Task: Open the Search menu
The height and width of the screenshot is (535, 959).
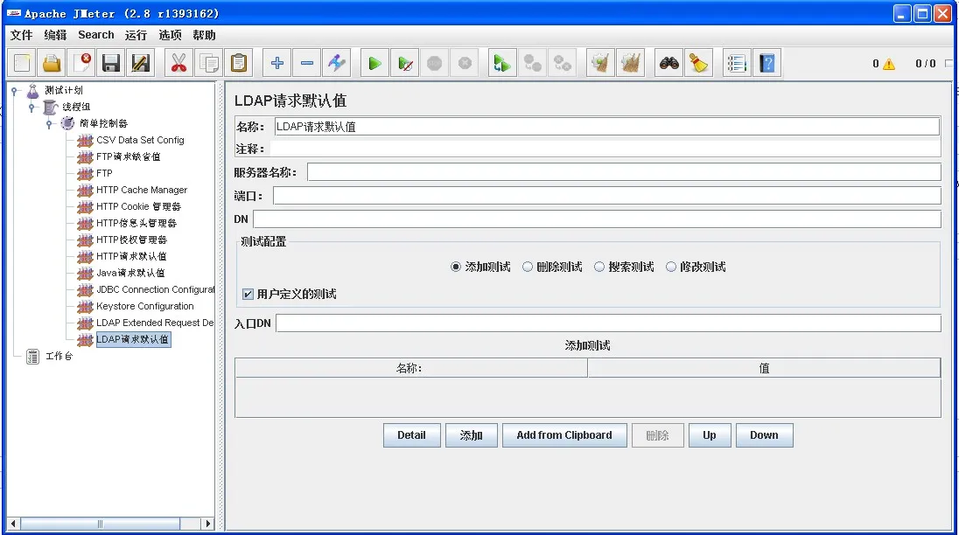Action: click(x=96, y=35)
